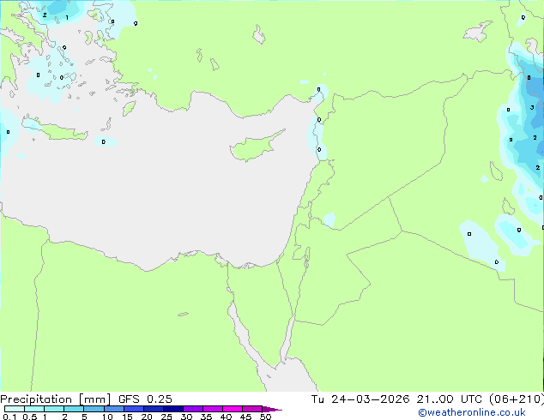Image resolution: width=544 pixels, height=420 pixels.
Task: Click the "Precipitation [mm]" title text
Action: (x=55, y=399)
